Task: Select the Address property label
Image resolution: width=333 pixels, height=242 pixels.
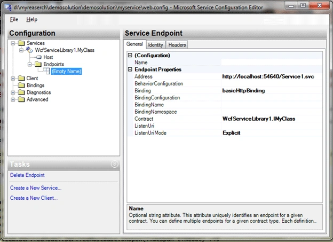Action: coord(144,76)
